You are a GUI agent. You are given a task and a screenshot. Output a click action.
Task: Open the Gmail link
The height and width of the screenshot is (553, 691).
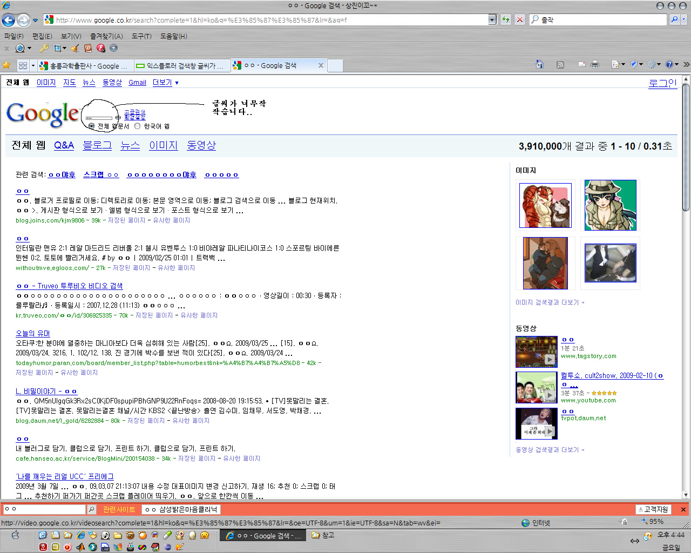coord(137,83)
